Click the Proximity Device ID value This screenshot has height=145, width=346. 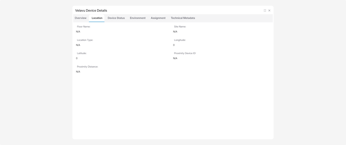click(x=175, y=58)
